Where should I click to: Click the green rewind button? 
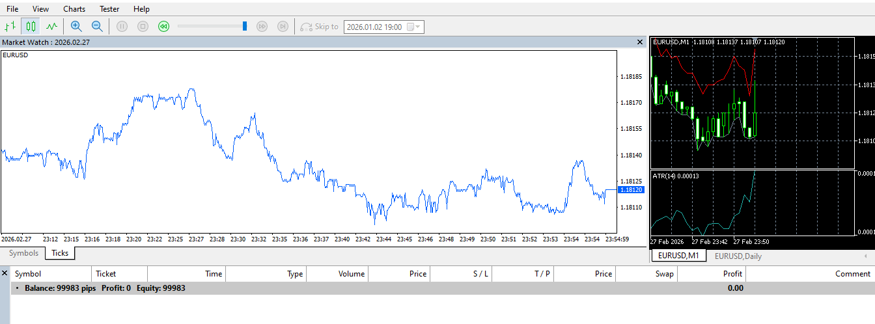[164, 27]
